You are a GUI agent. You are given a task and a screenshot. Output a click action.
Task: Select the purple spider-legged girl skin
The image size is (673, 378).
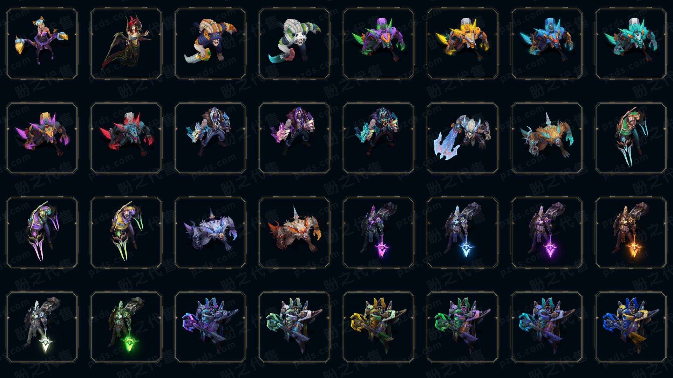(x=42, y=44)
